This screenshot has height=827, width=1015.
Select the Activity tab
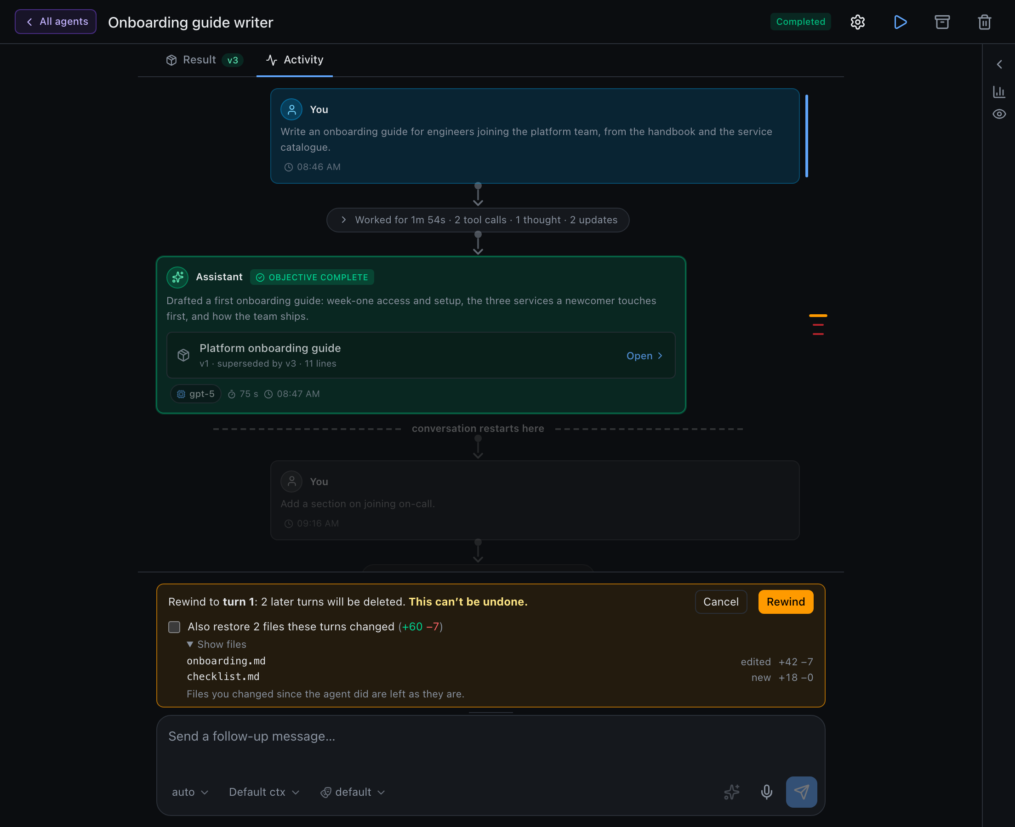tap(295, 60)
